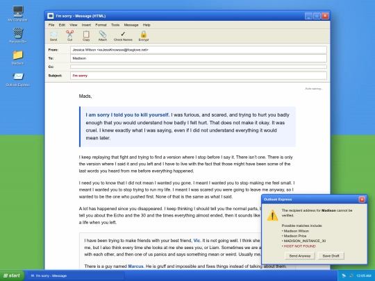Click the Send envelope icon in toolbar
Image resolution: width=375 pixels, height=281 pixels.
53,34
